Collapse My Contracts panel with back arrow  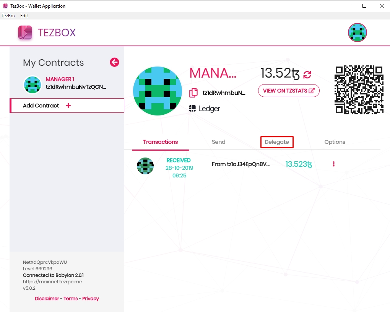114,62
